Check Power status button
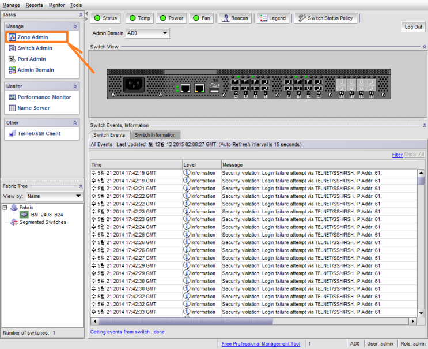Viewport: 428px width, 349px height. coord(172,18)
